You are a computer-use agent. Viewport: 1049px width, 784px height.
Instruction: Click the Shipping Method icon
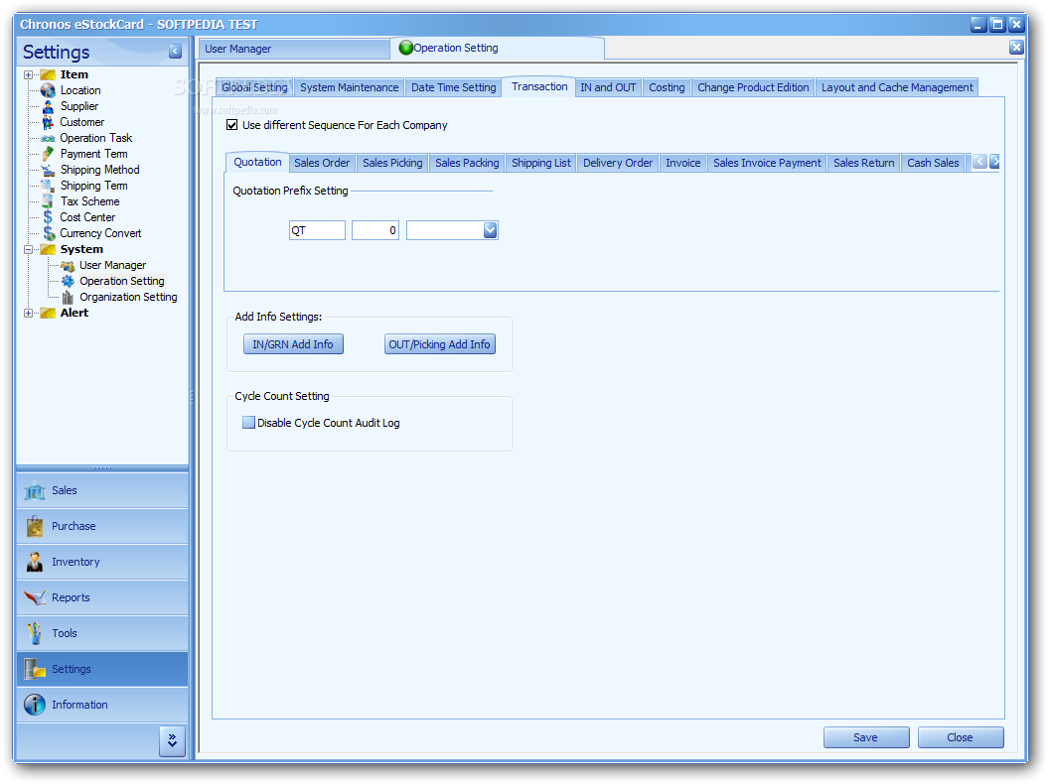48,170
